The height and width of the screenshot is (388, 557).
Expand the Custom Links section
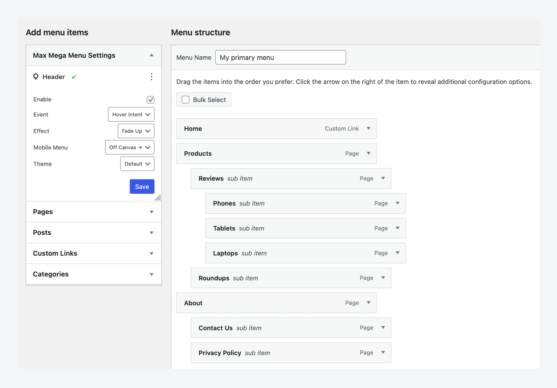click(x=152, y=253)
